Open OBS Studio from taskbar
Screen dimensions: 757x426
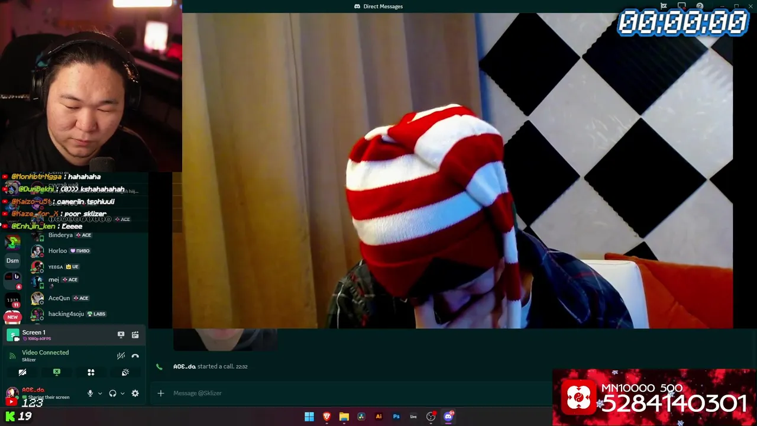tap(431, 417)
